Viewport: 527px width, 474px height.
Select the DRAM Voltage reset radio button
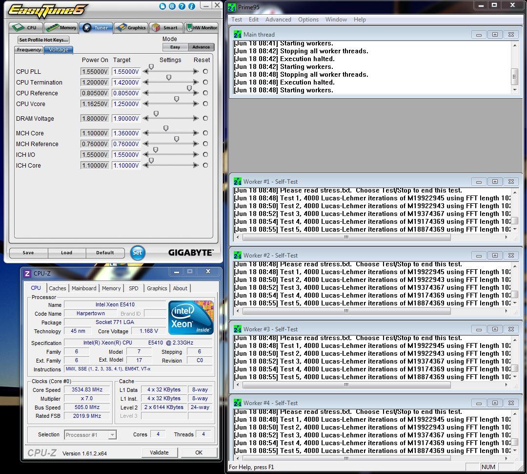[x=205, y=118]
